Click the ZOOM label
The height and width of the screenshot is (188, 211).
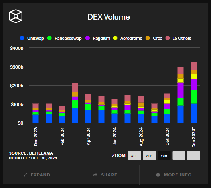[119, 155]
